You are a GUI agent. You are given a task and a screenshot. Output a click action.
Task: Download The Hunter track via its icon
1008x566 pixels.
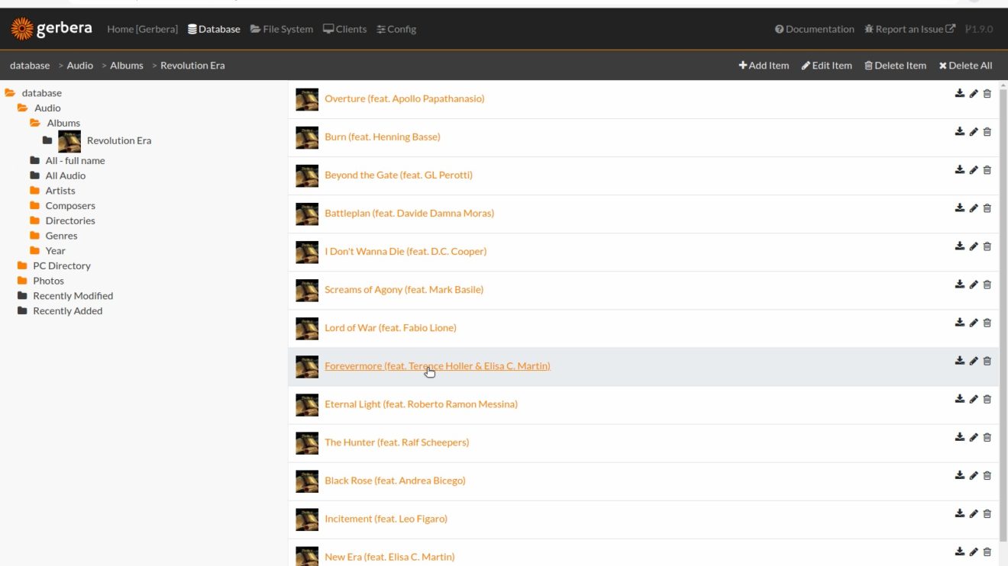(960, 437)
